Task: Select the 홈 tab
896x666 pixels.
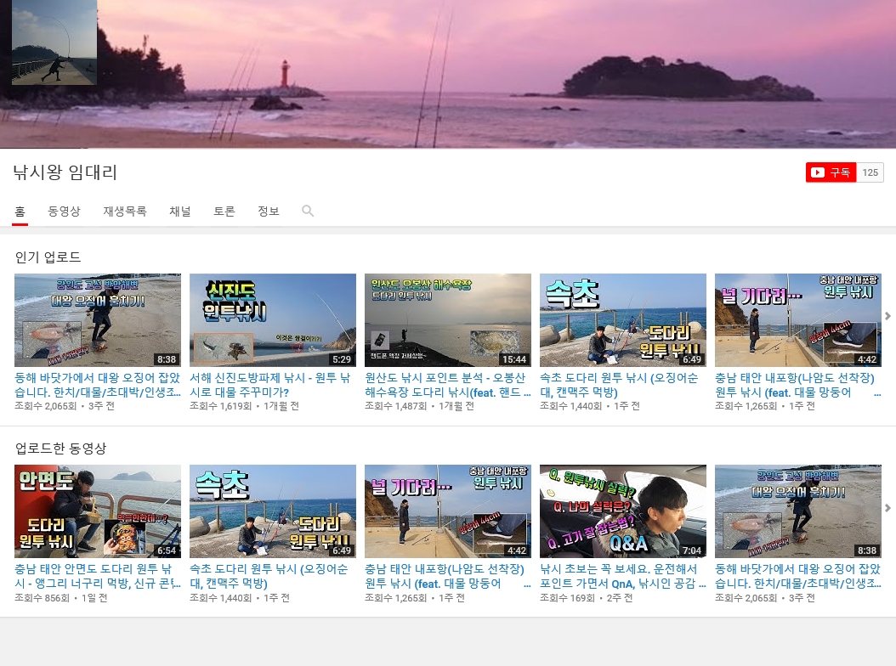Action: point(20,211)
